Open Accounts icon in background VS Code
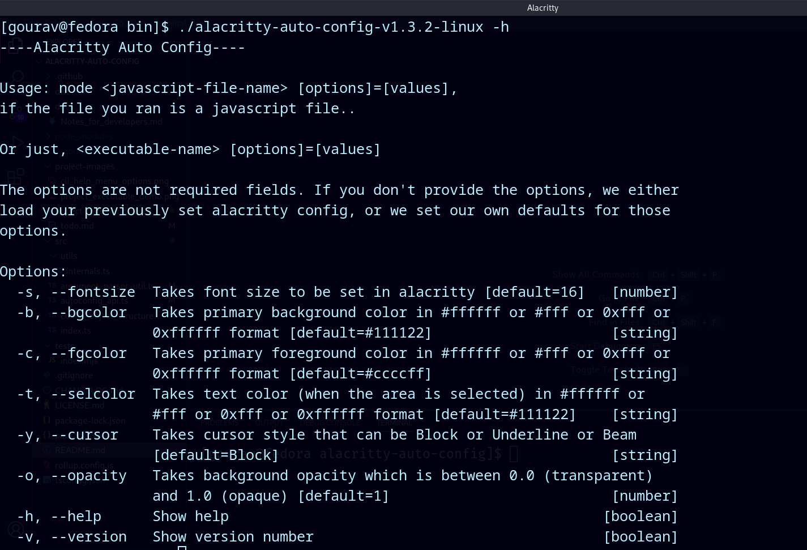The image size is (807, 550). (15, 530)
